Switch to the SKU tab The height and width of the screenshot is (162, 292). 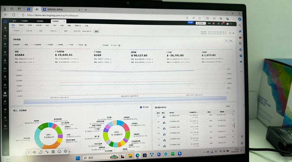(47, 25)
